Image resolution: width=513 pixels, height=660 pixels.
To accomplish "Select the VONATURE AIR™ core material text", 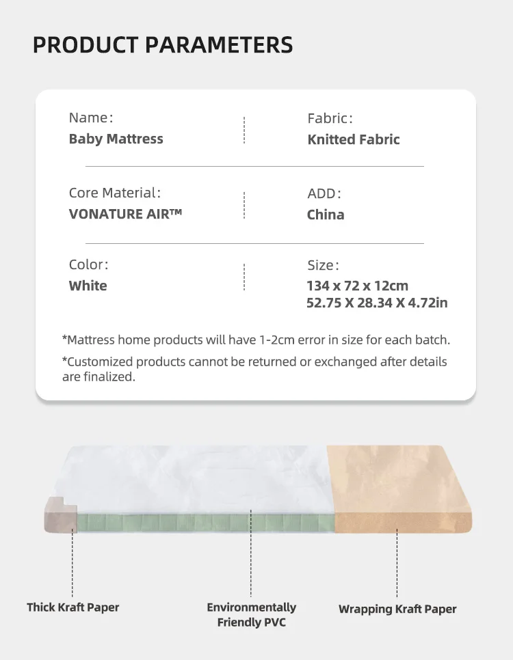I will pos(125,214).
